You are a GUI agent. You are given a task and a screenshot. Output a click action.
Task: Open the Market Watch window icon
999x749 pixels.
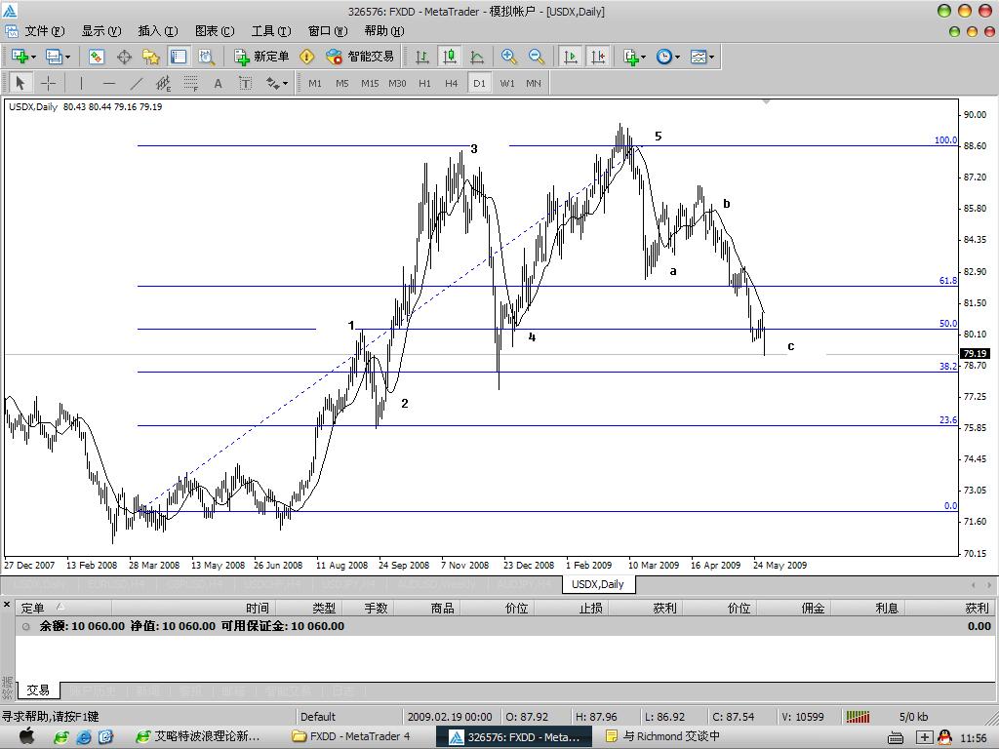click(x=97, y=57)
